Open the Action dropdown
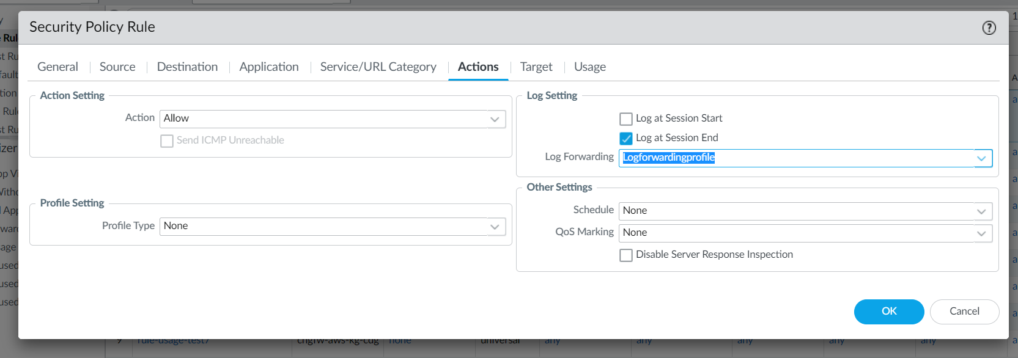This screenshot has height=358, width=1018. tap(495, 119)
